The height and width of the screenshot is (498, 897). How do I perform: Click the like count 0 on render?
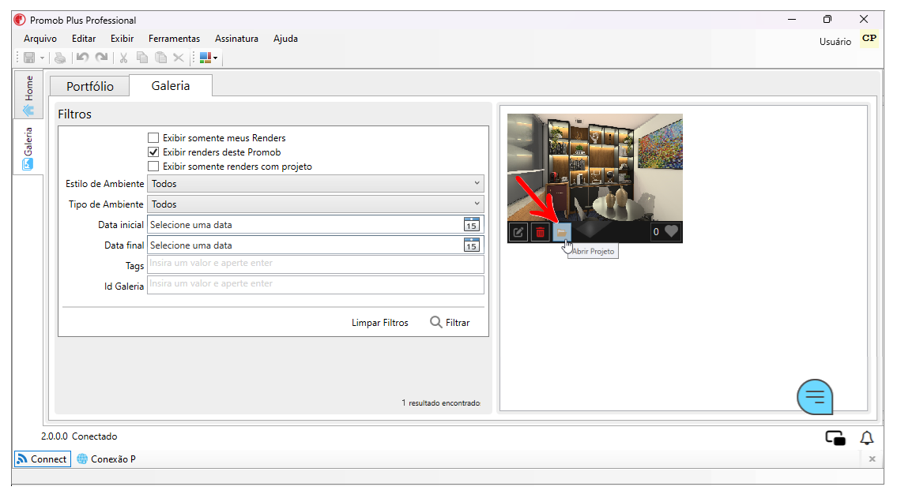(x=656, y=232)
